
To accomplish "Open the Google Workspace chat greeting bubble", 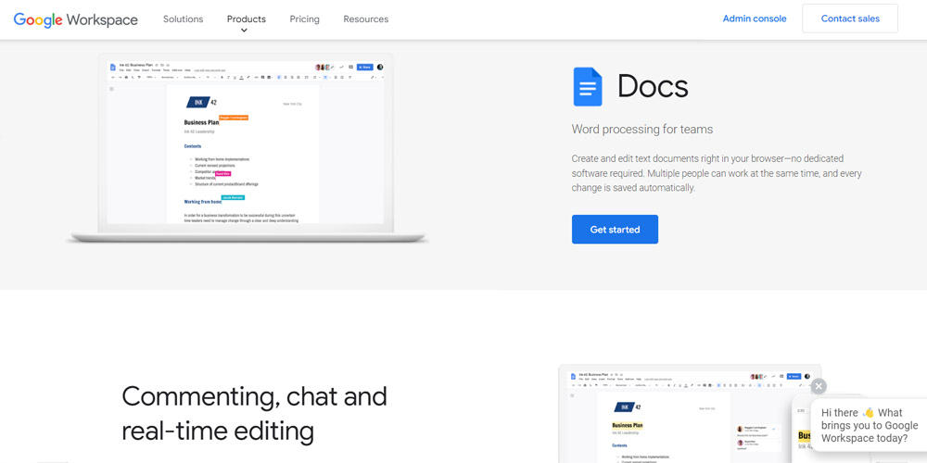I will pyautogui.click(x=869, y=425).
